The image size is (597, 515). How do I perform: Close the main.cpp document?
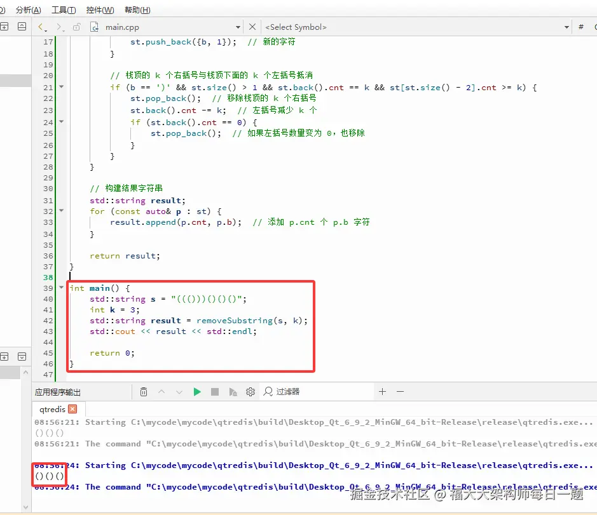point(252,27)
